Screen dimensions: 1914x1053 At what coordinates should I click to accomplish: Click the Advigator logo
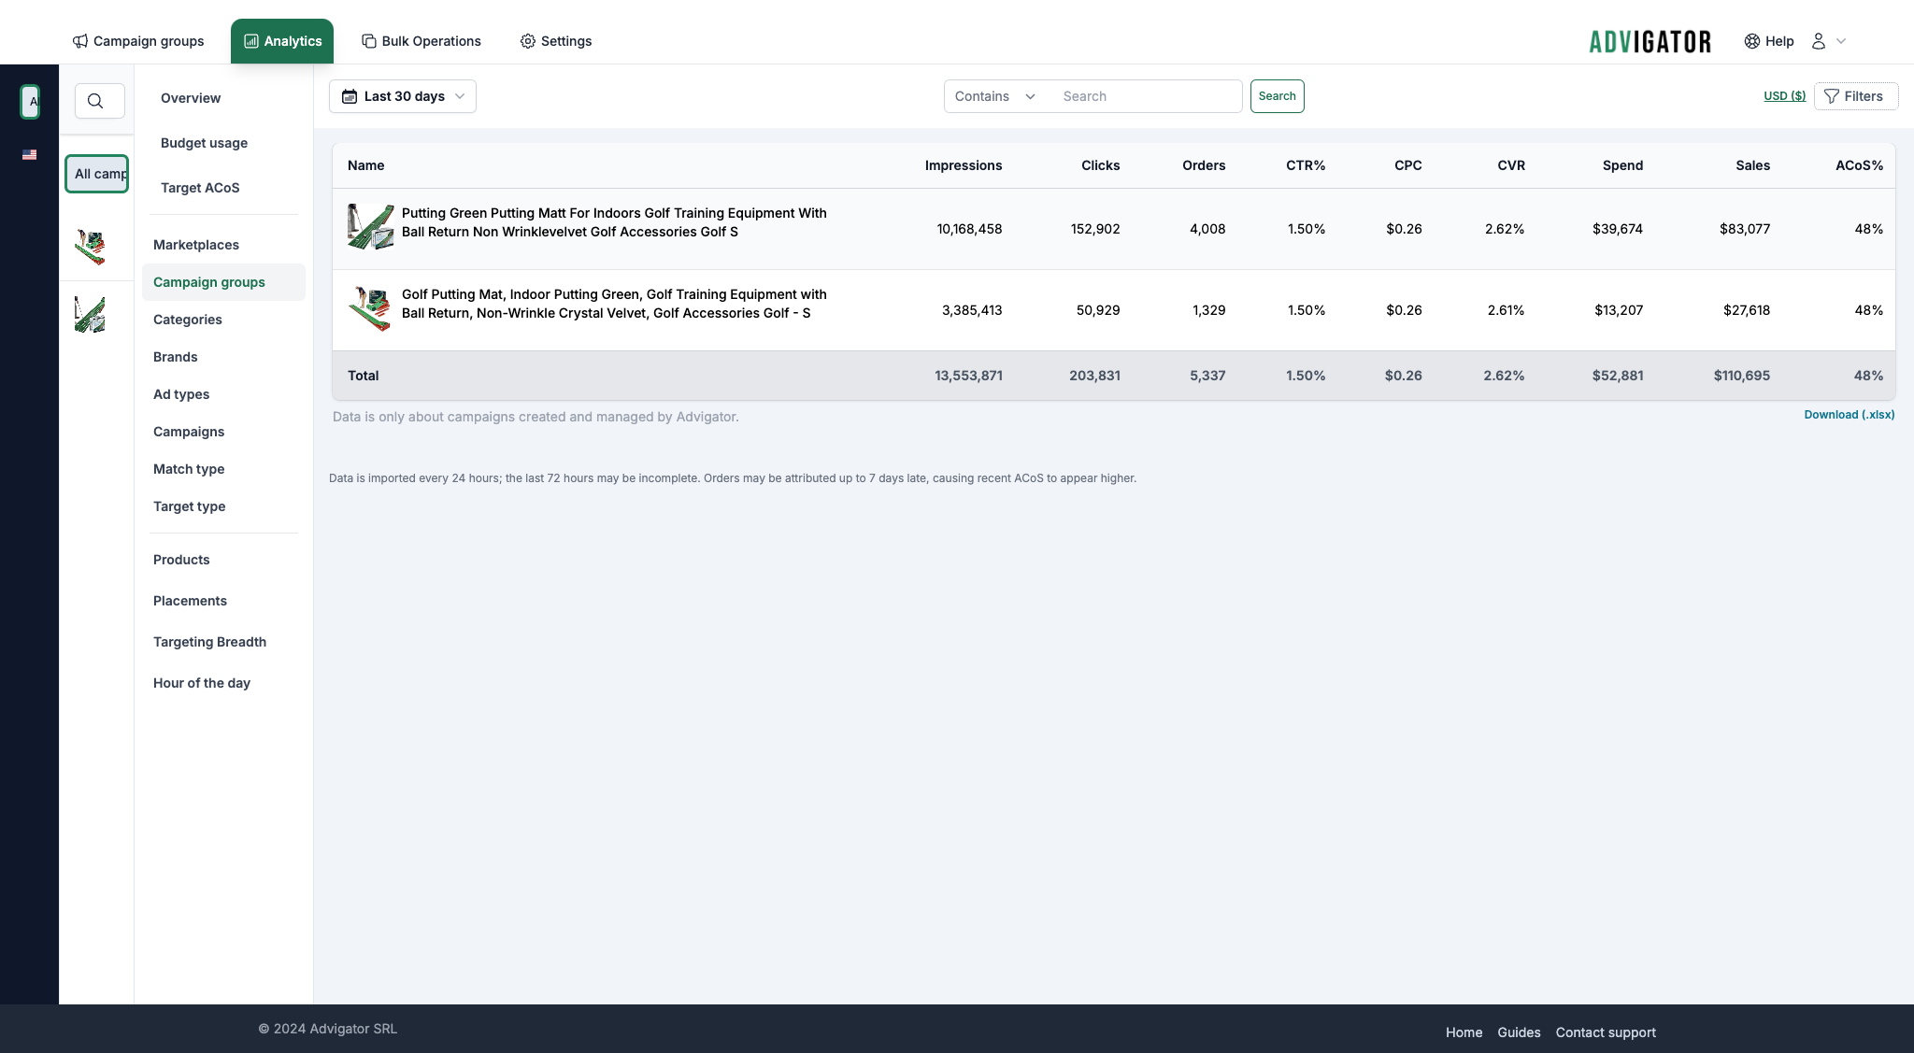1650,41
